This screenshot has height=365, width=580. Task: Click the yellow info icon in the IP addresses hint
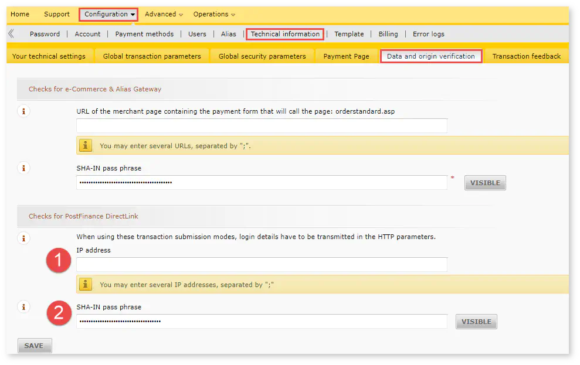[86, 284]
